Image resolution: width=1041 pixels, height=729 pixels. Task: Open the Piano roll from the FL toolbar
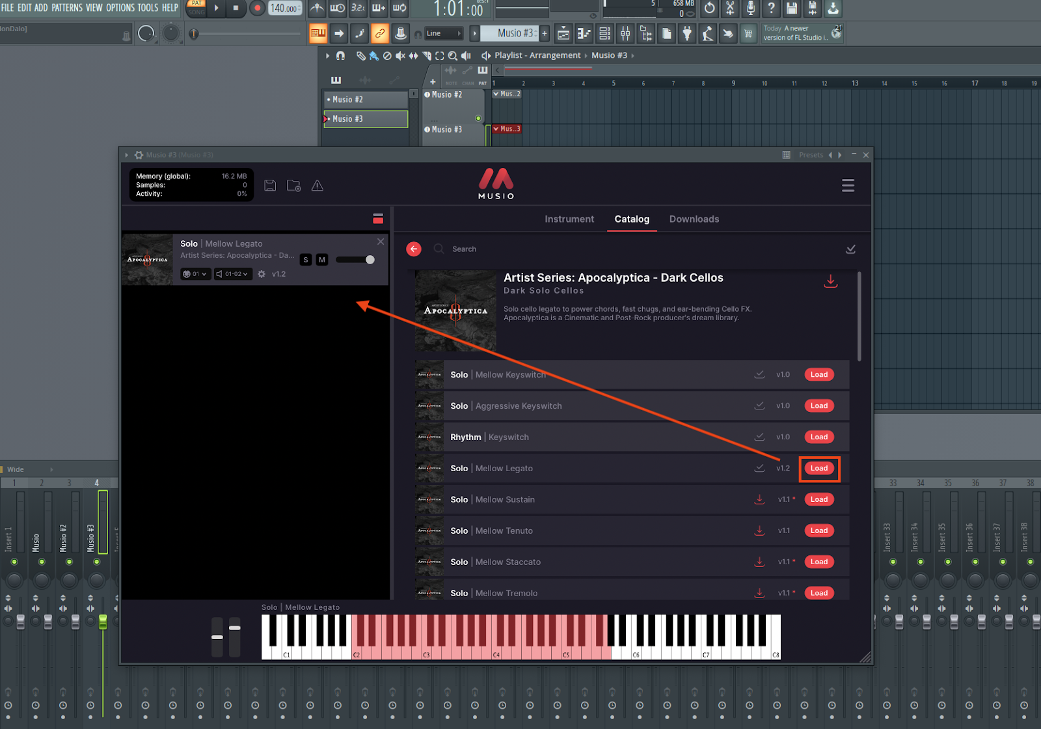(584, 34)
